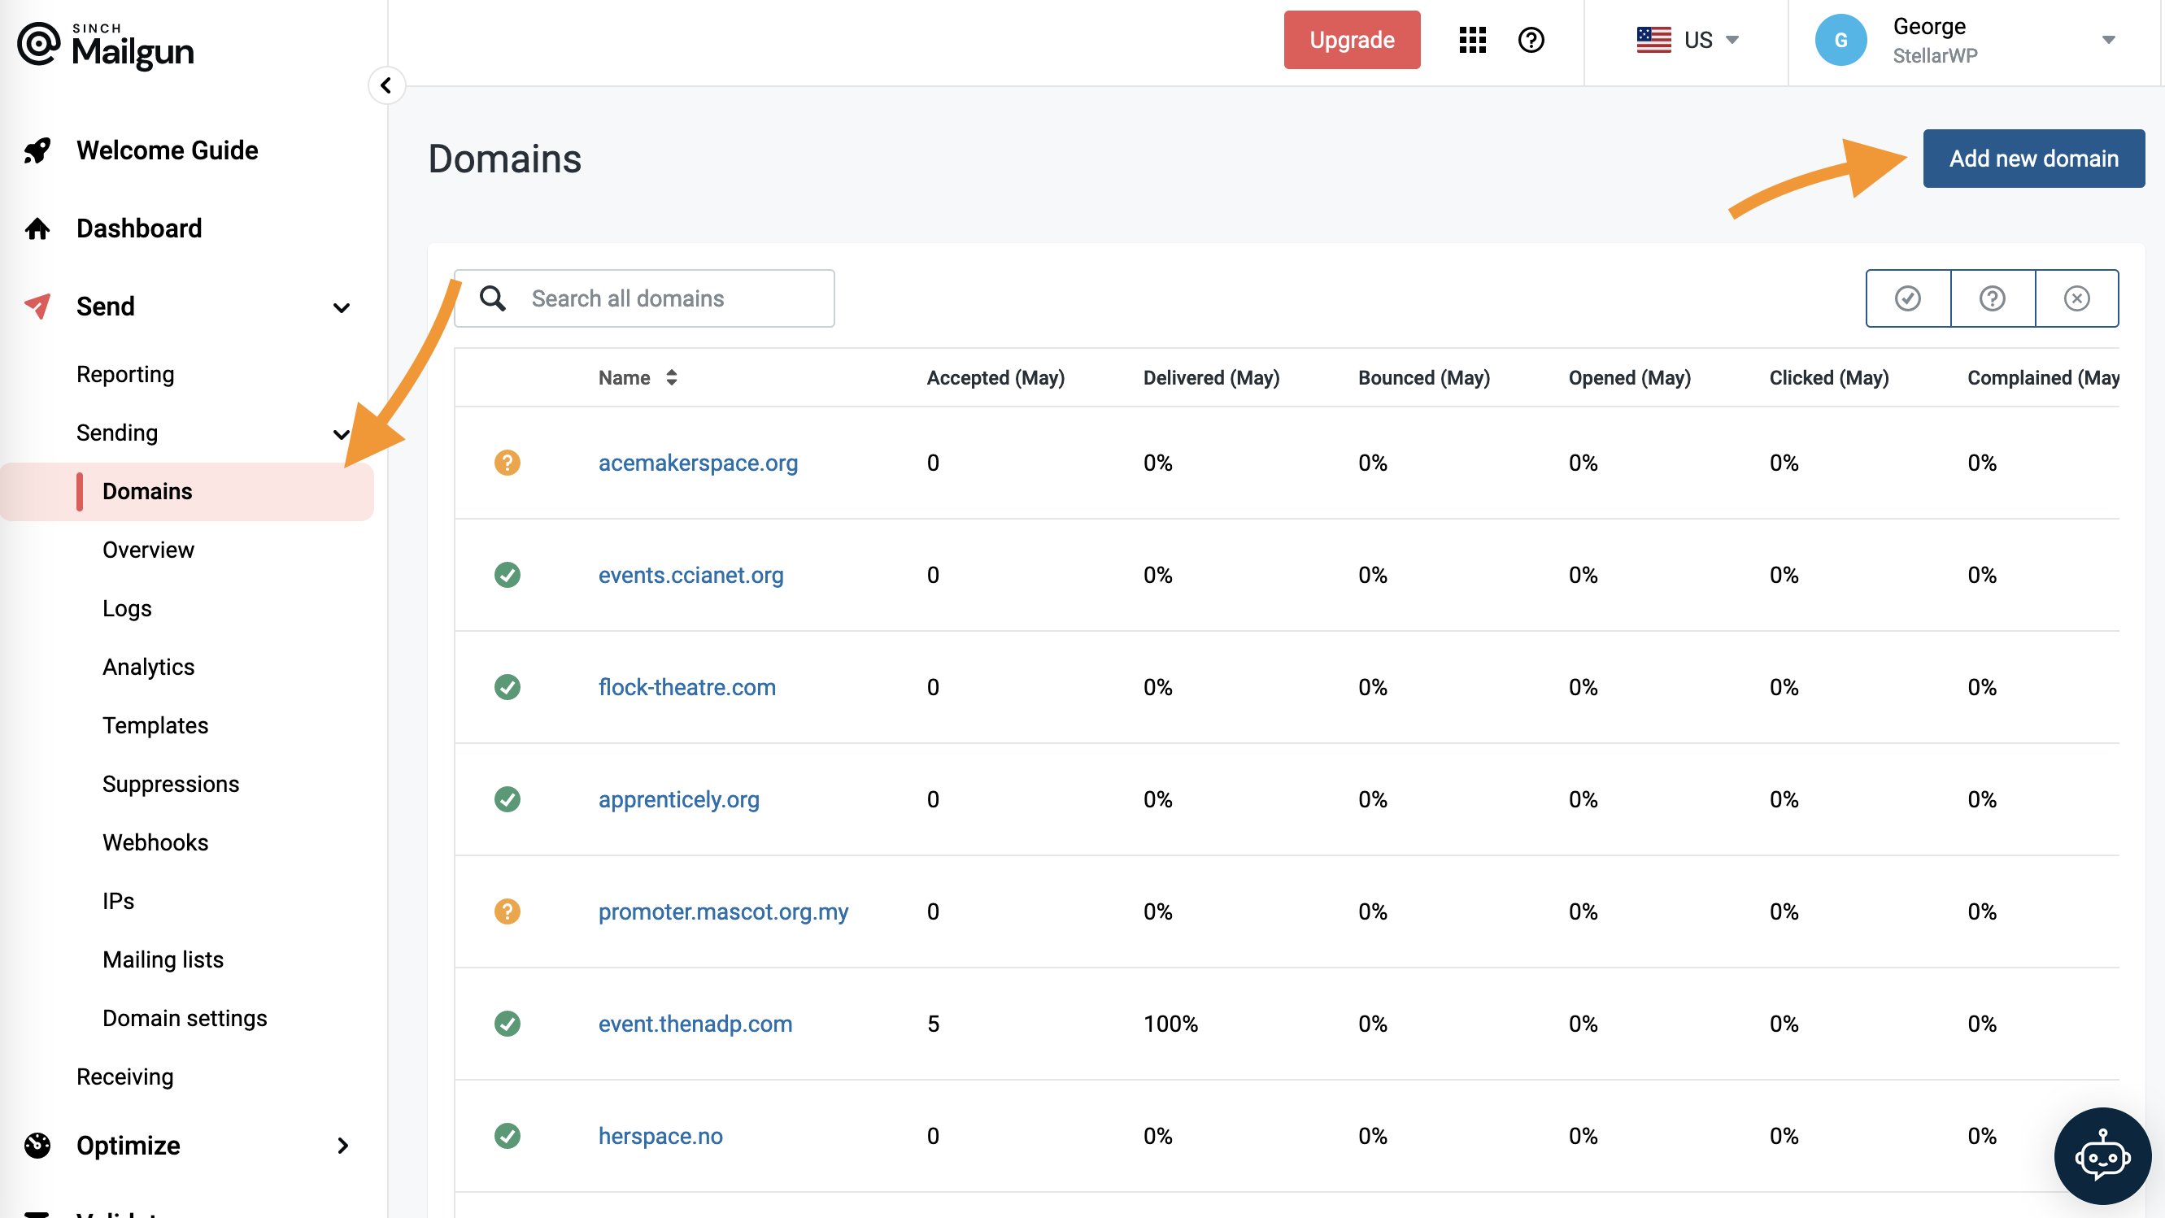2165x1218 pixels.
Task: Toggle the disabled domains filter
Action: click(x=2076, y=298)
